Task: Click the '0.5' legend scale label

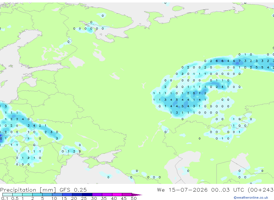Action: 15,198
